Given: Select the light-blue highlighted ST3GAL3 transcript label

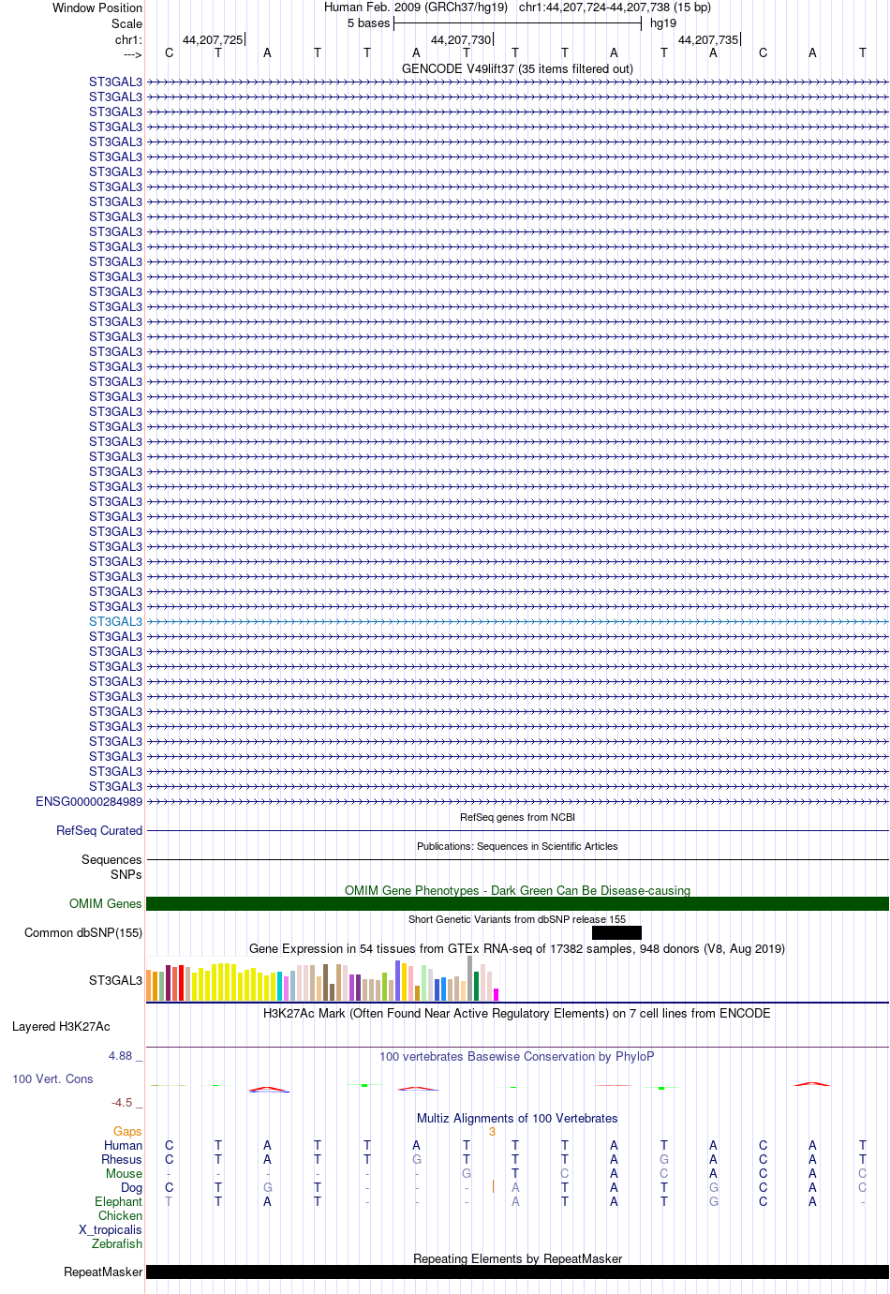Looking at the screenshot, I should (116, 621).
